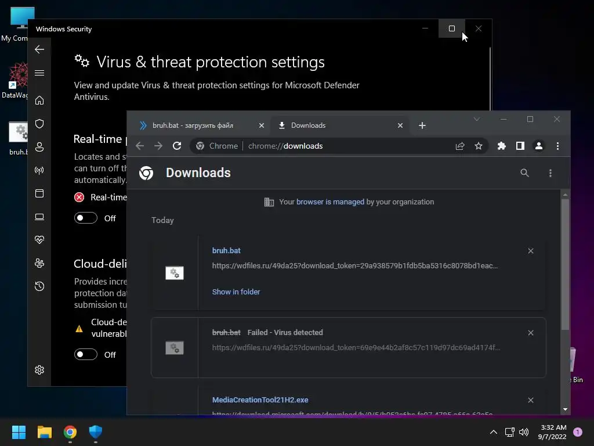The width and height of the screenshot is (594, 446).
Task: Open volume control in system tray
Action: coord(524,432)
